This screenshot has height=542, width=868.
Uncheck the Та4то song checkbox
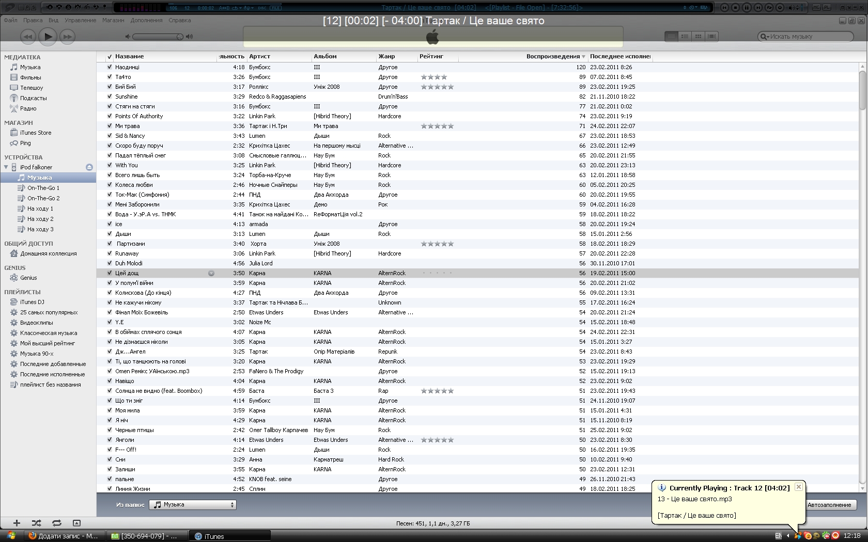[x=110, y=77]
